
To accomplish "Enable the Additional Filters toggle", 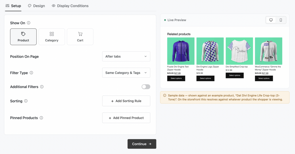I will pyautogui.click(x=146, y=87).
